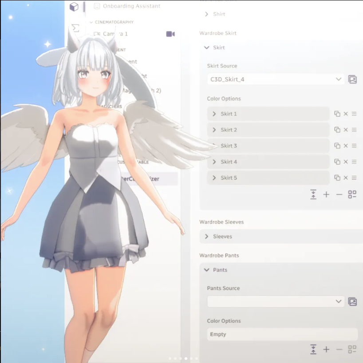
Task: Click the reorder handle of Skirt 3
Action: [354, 146]
